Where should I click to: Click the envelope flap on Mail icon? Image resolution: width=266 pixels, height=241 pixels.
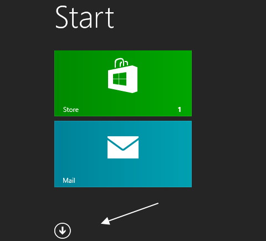coord(123,143)
